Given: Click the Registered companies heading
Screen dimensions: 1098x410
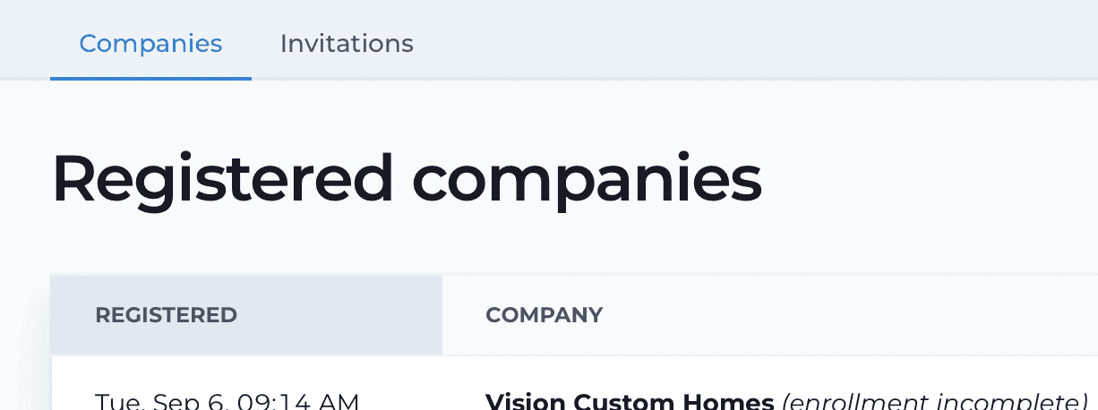Looking at the screenshot, I should [407, 179].
